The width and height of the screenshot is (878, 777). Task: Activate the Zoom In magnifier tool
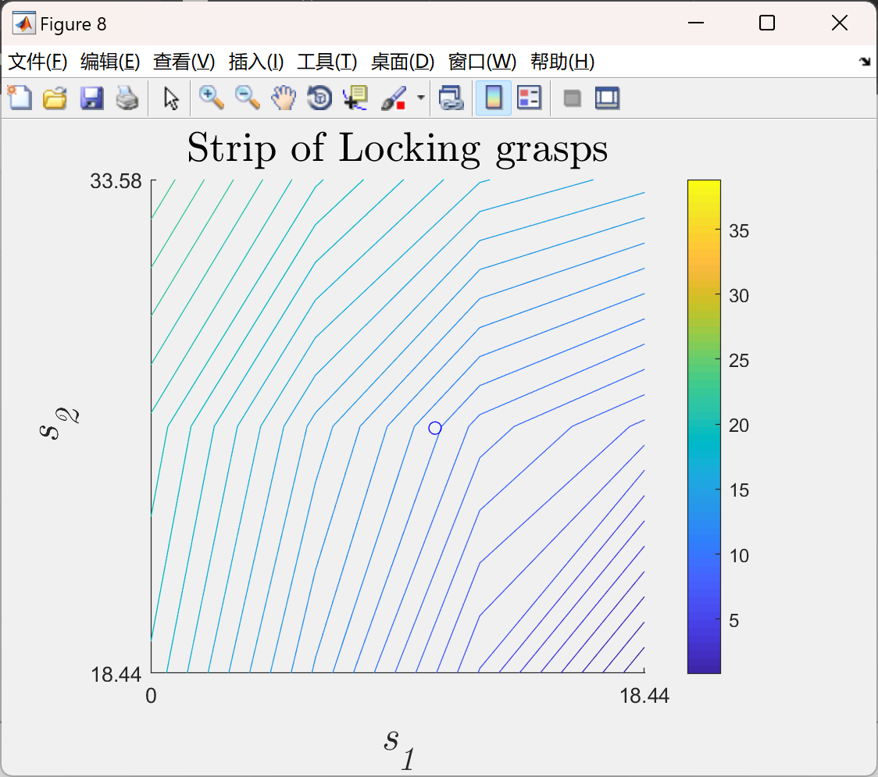[211, 98]
